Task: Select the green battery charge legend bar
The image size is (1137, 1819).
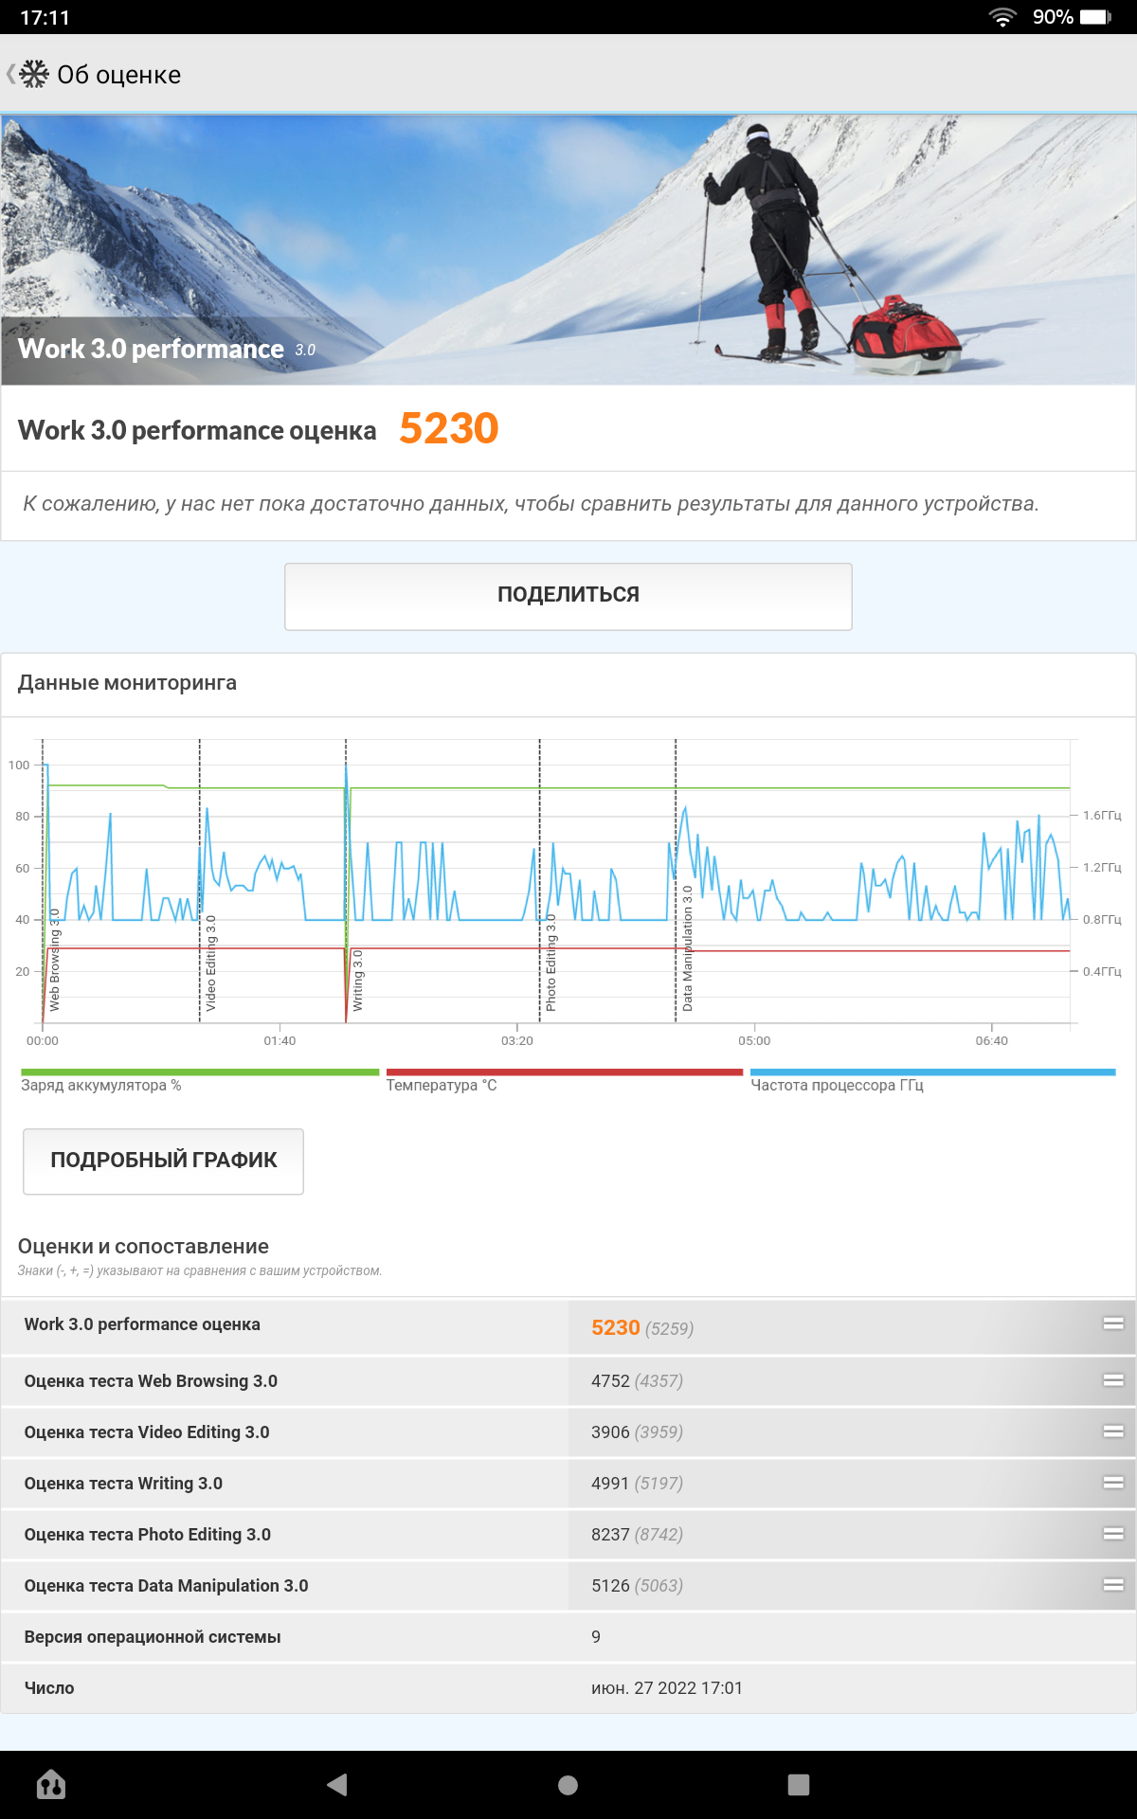Action: 200,1072
